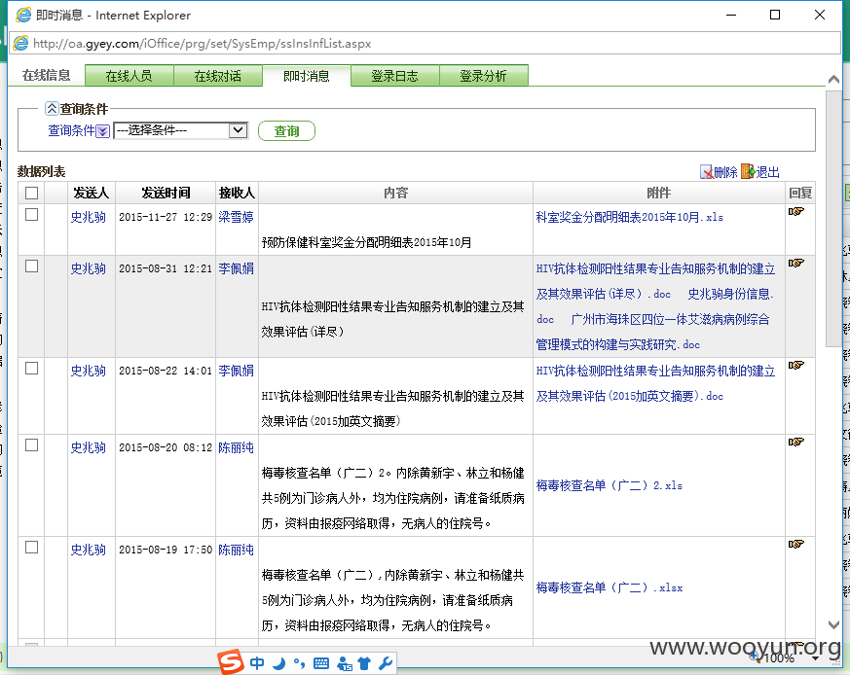Switch to the 登录日志 tab

pyautogui.click(x=395, y=76)
